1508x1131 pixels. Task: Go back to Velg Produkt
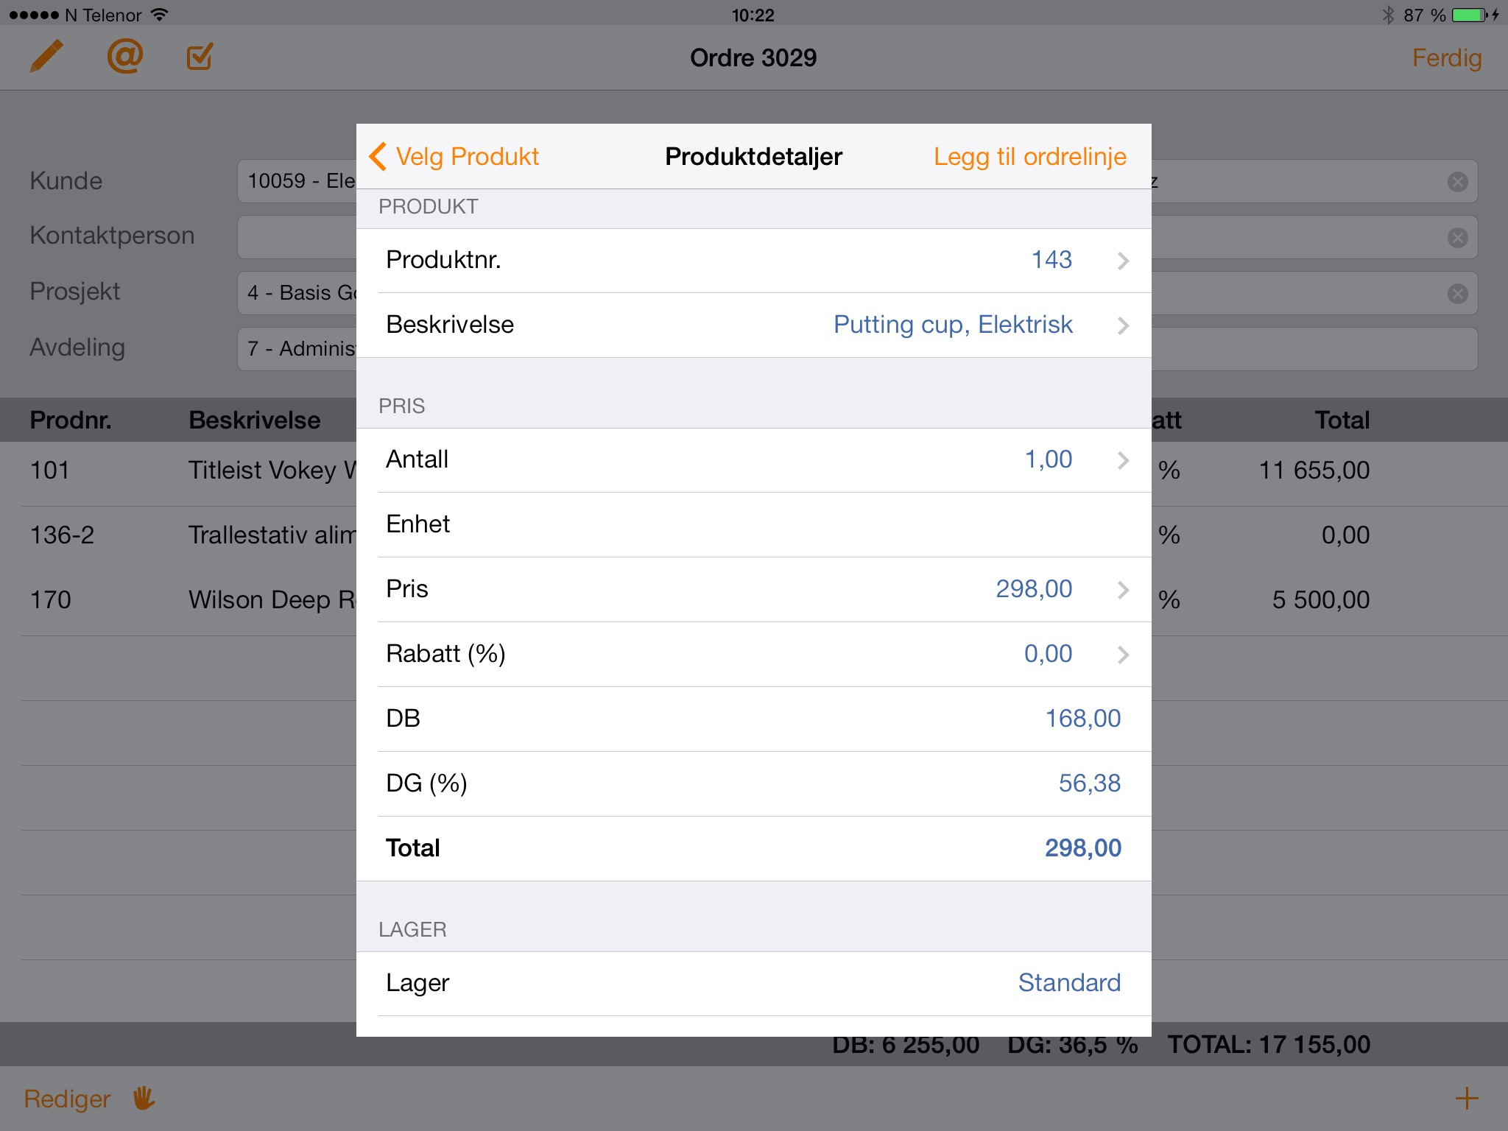click(454, 156)
